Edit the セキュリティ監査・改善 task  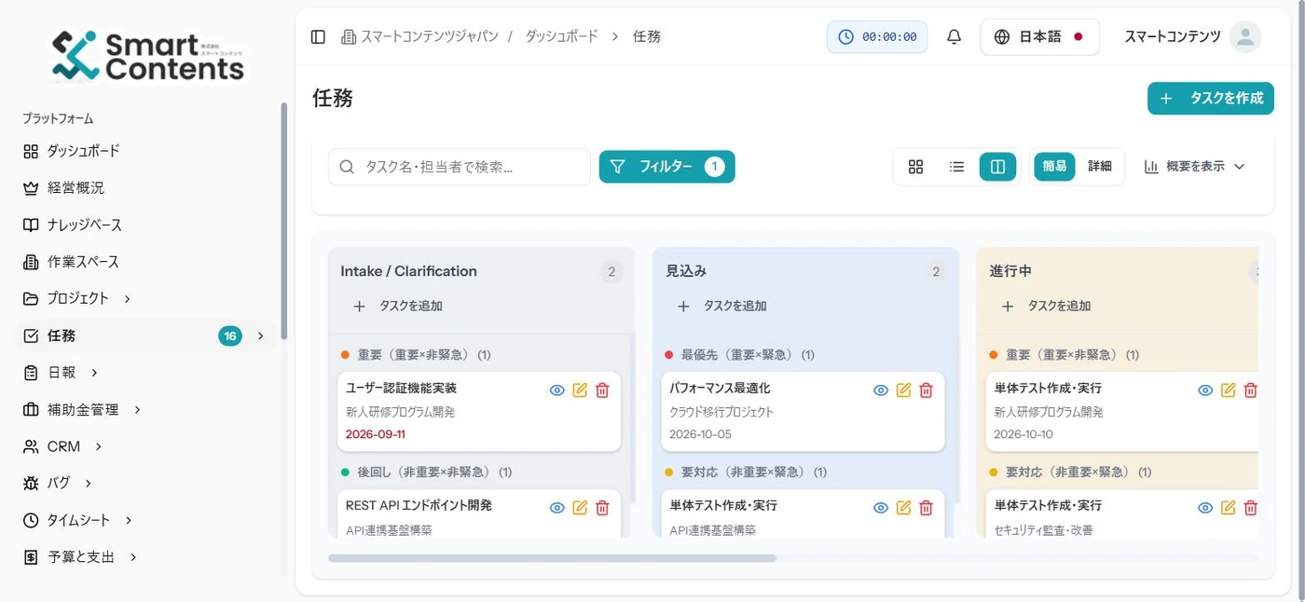tap(1228, 508)
